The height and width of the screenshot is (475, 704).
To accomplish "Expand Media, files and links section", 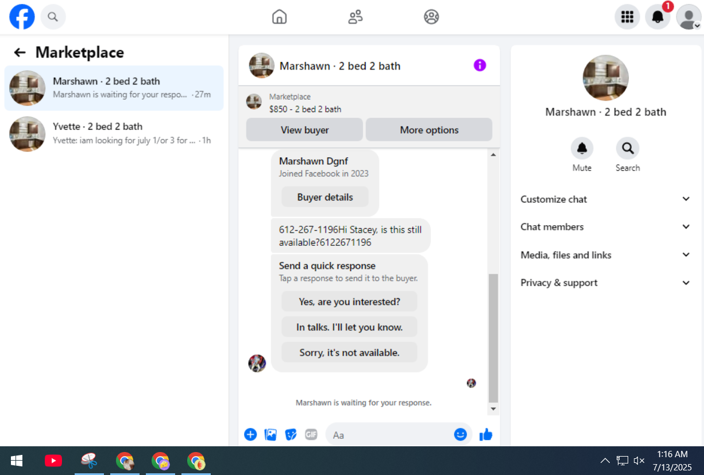I will click(606, 255).
